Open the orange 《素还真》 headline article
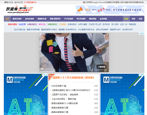The width and height of the screenshot is (147, 115). click(x=73, y=78)
